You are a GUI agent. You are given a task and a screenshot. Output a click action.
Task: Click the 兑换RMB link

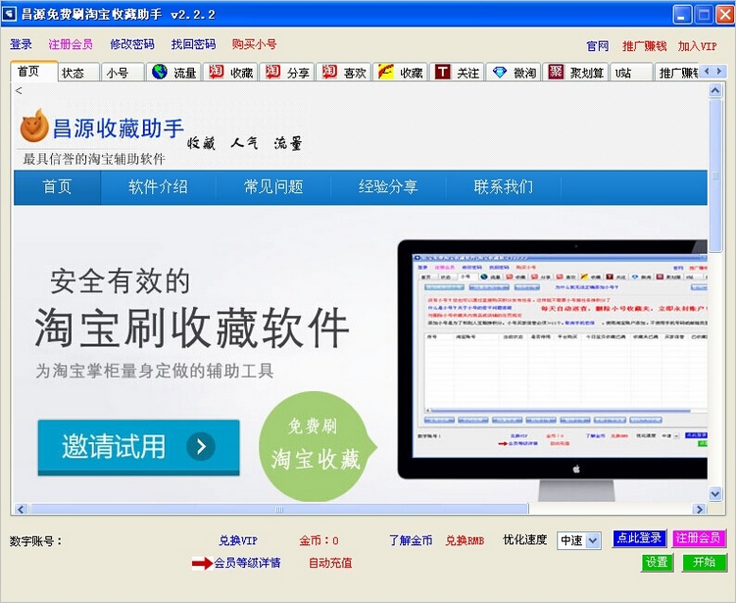point(465,540)
